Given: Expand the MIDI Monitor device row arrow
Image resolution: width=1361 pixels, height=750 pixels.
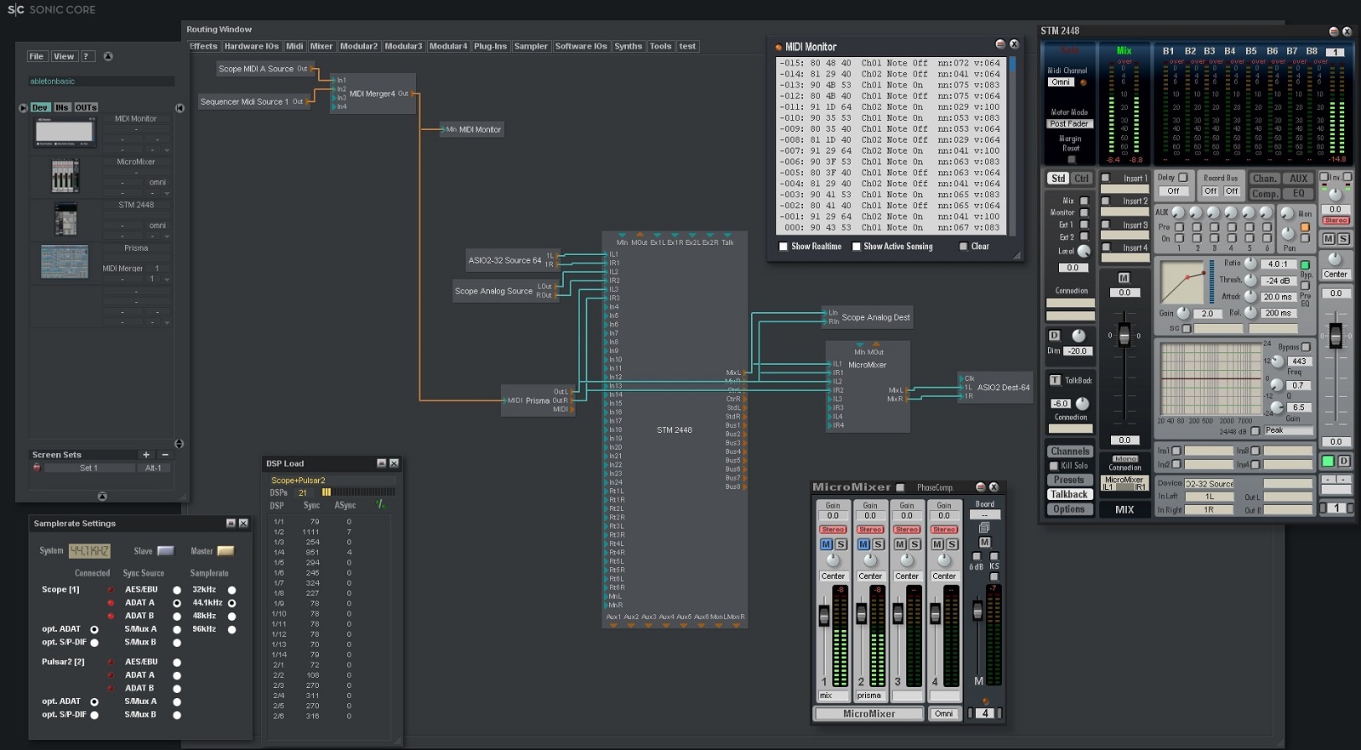Looking at the screenshot, I should [x=167, y=150].
